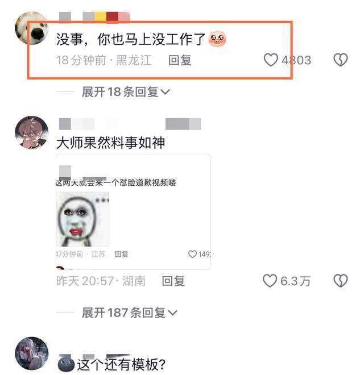Tap the dark blob emoji before 这个还有模板

tap(66, 364)
